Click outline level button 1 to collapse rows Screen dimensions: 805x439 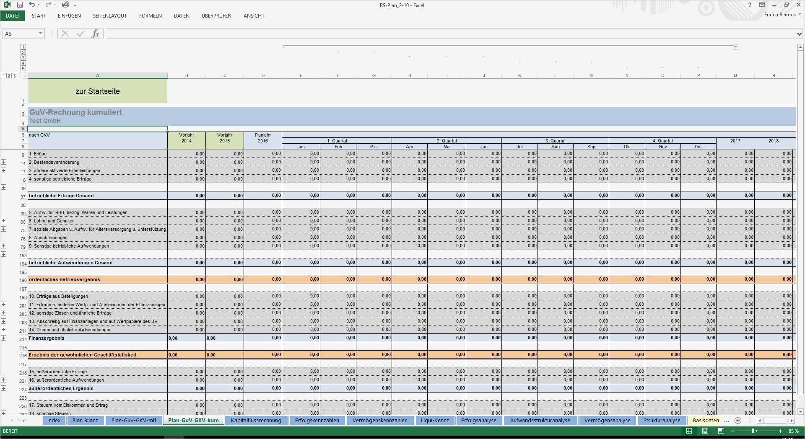point(4,76)
